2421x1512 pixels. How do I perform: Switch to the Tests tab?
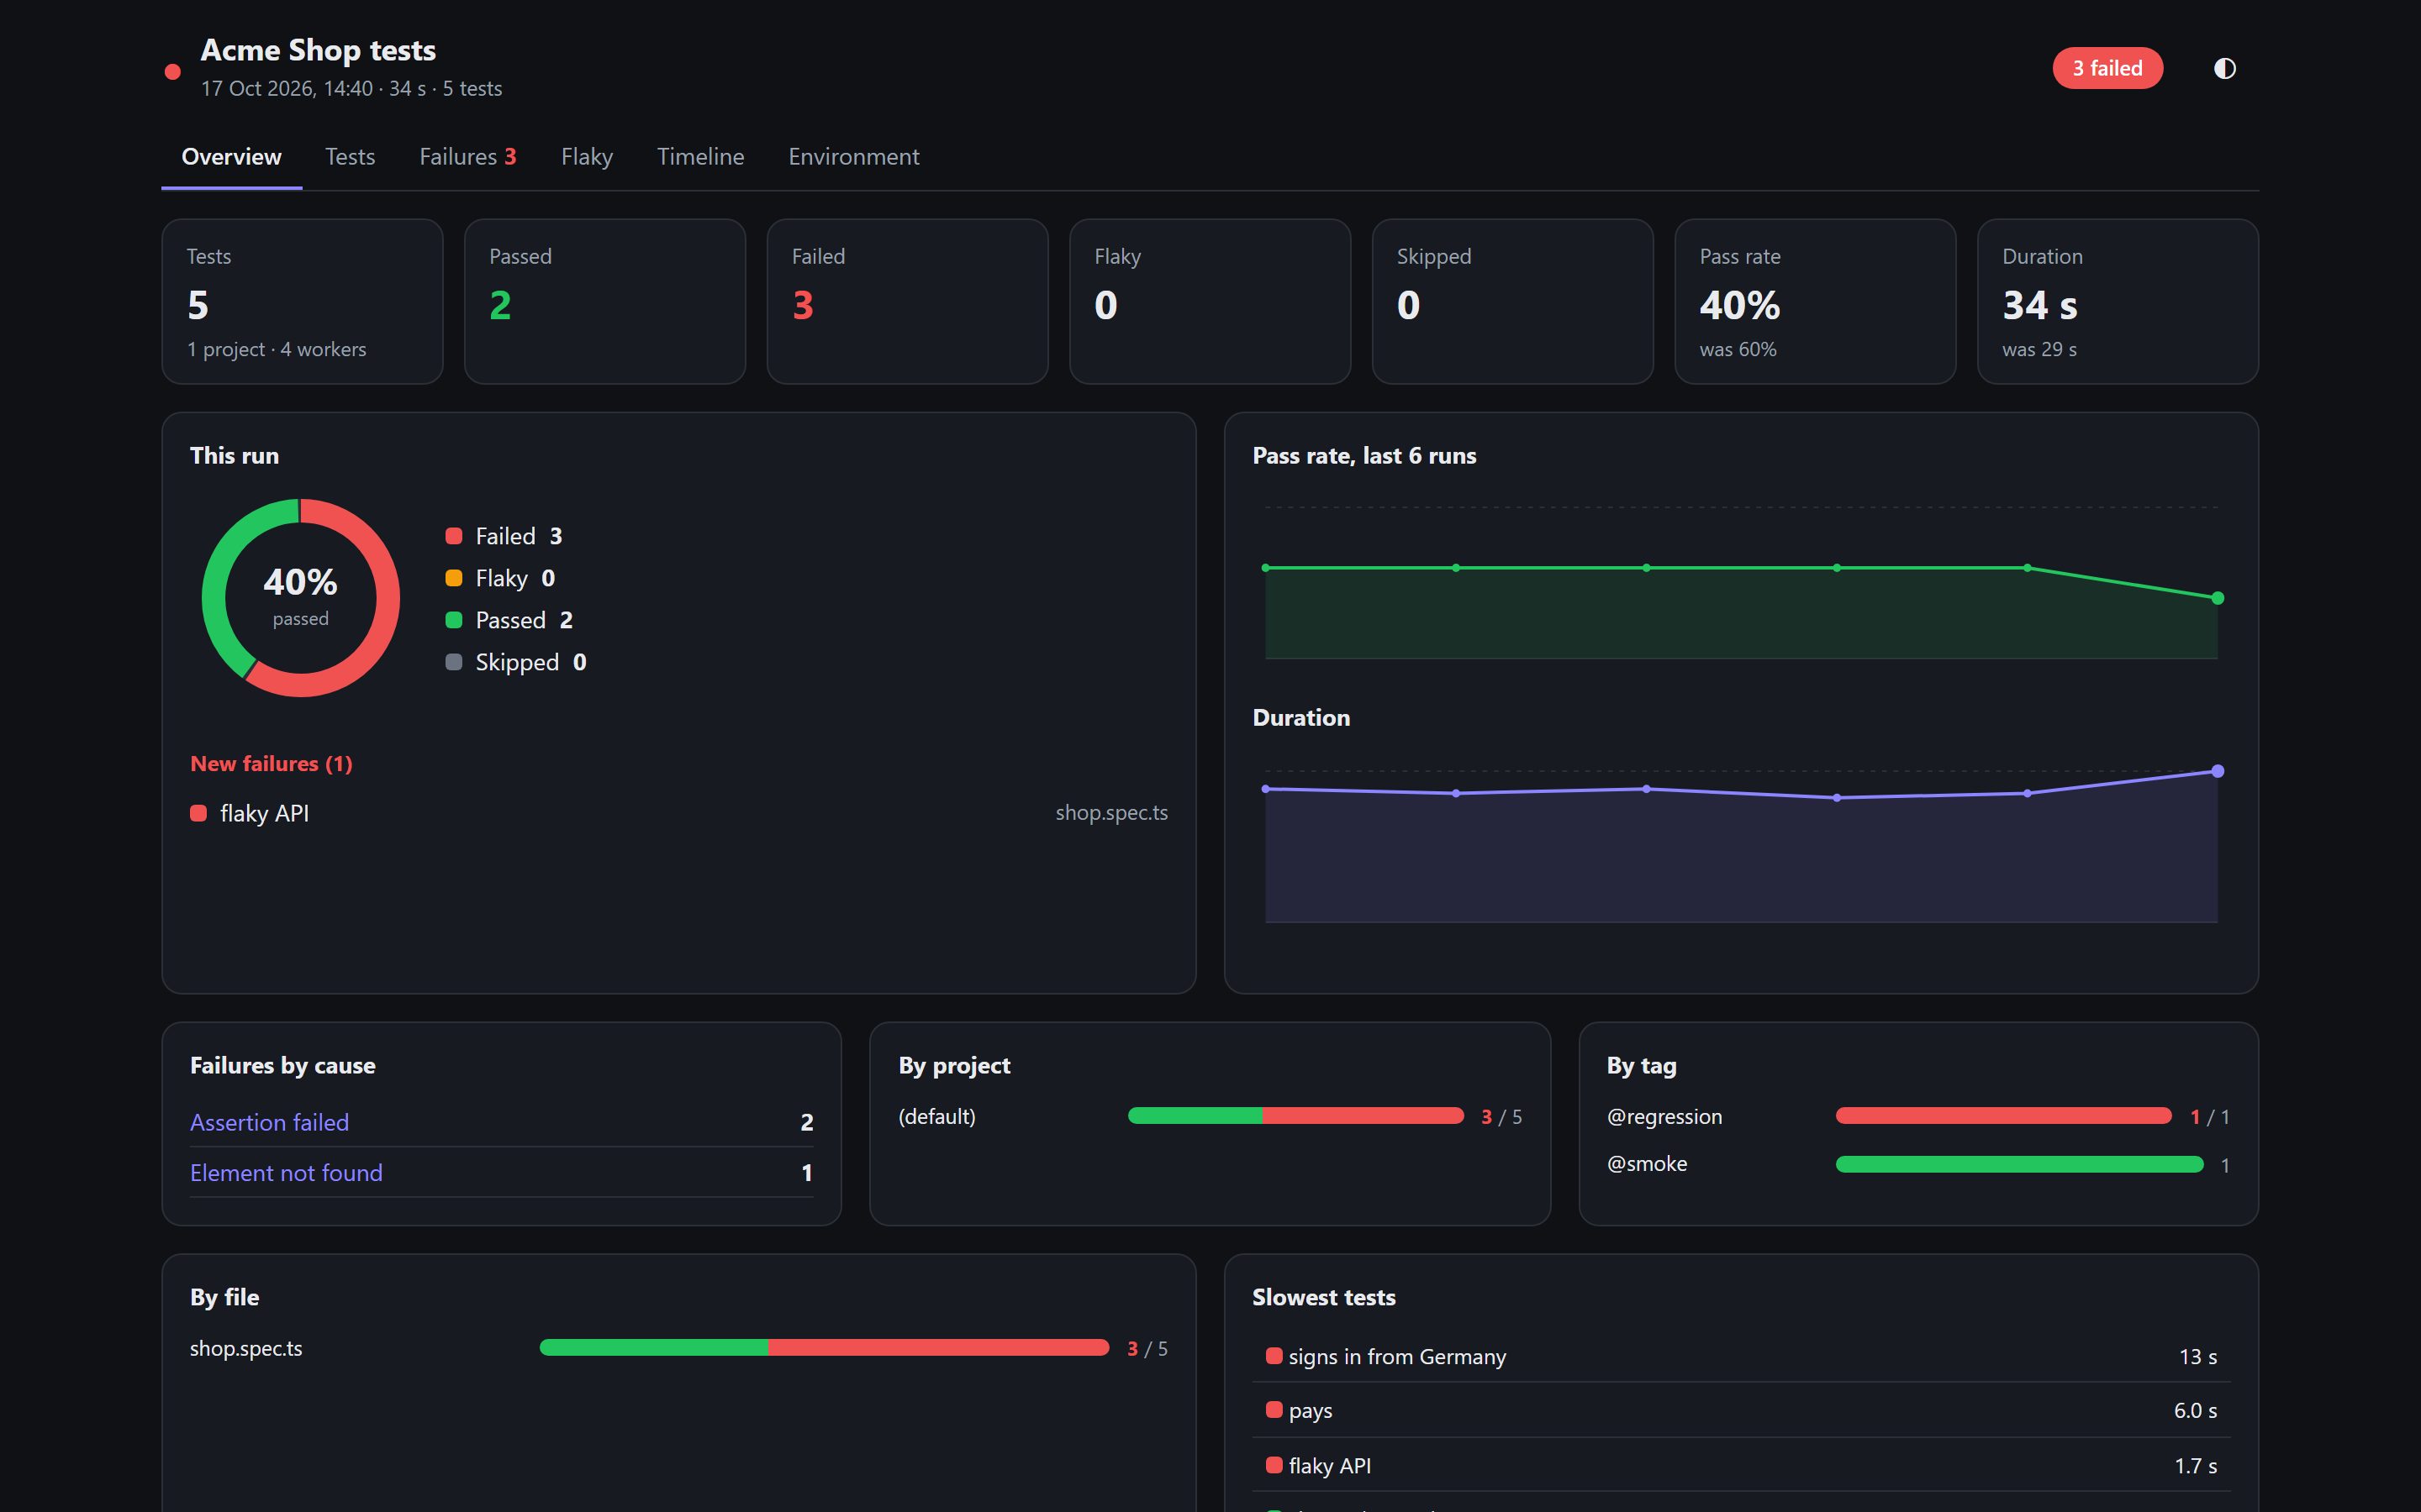pos(351,157)
